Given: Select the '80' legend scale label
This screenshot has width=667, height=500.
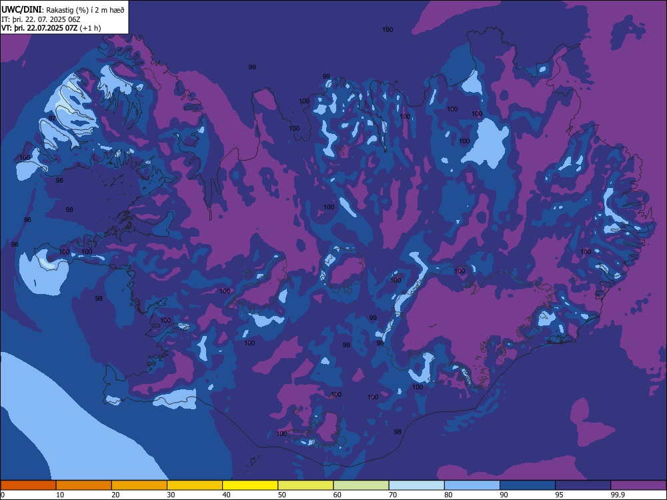Looking at the screenshot, I should pyautogui.click(x=448, y=495).
